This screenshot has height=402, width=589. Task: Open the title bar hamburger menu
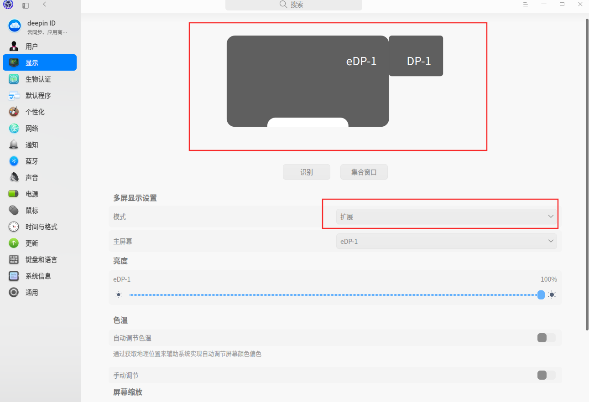(x=526, y=4)
